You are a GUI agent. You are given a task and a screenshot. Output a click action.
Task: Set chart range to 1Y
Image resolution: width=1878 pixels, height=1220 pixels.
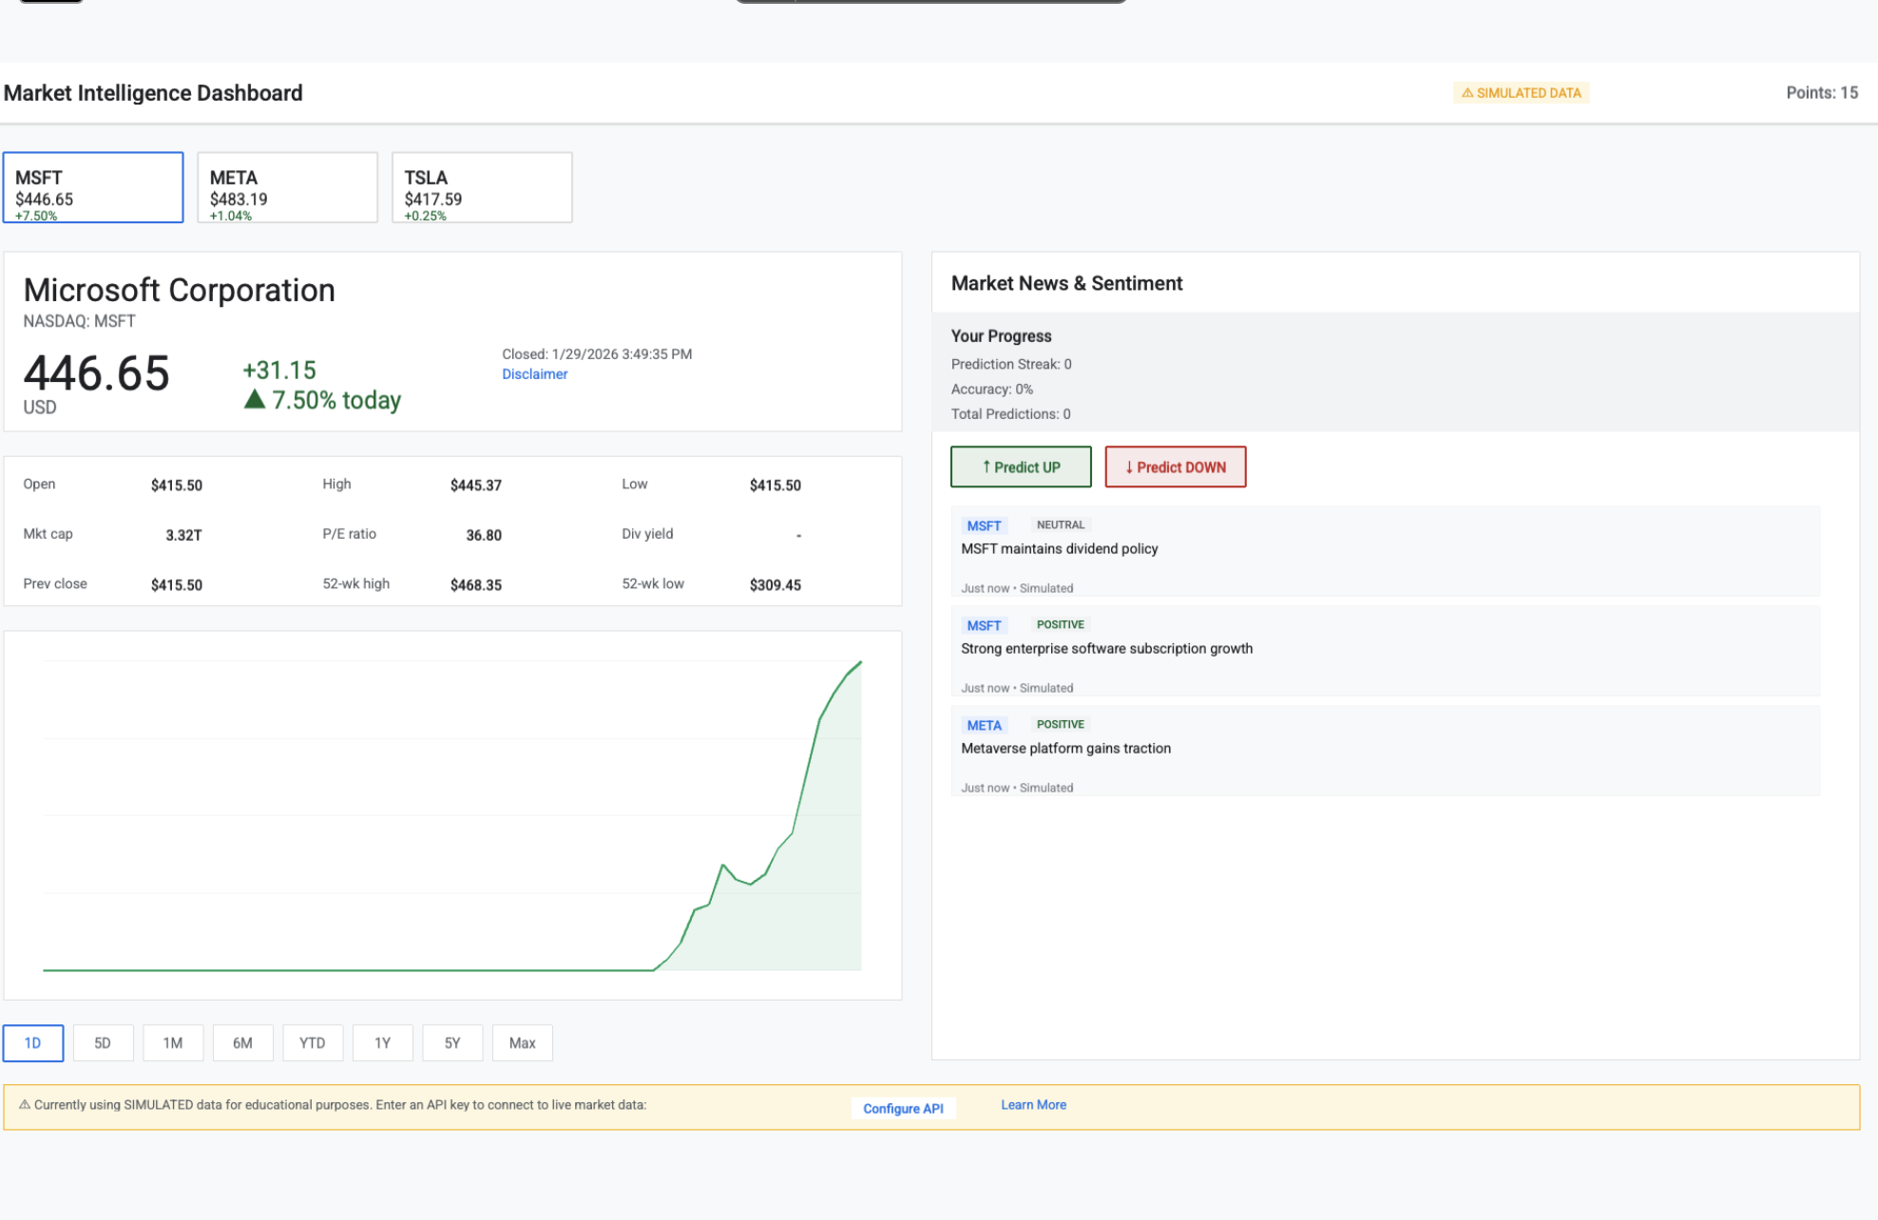pyautogui.click(x=382, y=1042)
